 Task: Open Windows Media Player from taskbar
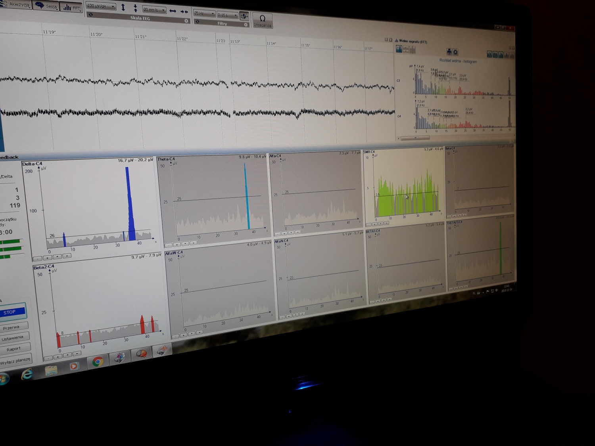(x=74, y=366)
